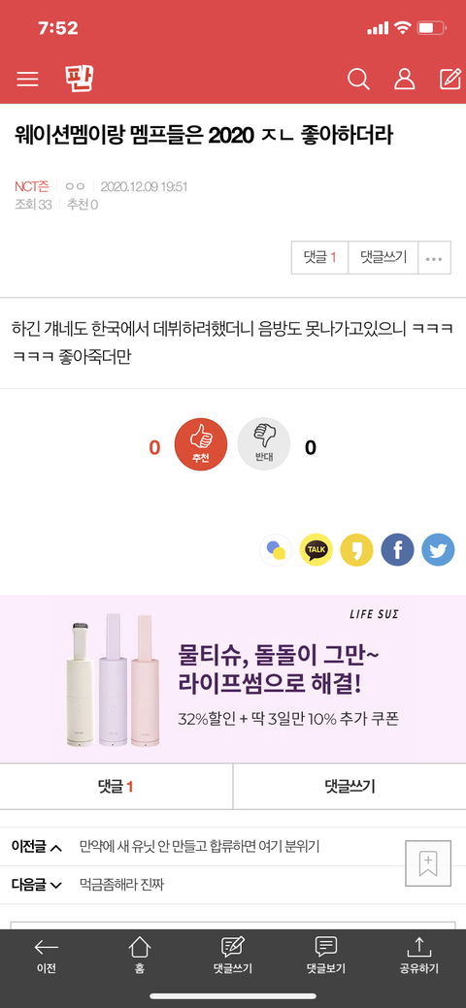466x1008 pixels.
Task: Share post to Facebook
Action: tap(397, 550)
